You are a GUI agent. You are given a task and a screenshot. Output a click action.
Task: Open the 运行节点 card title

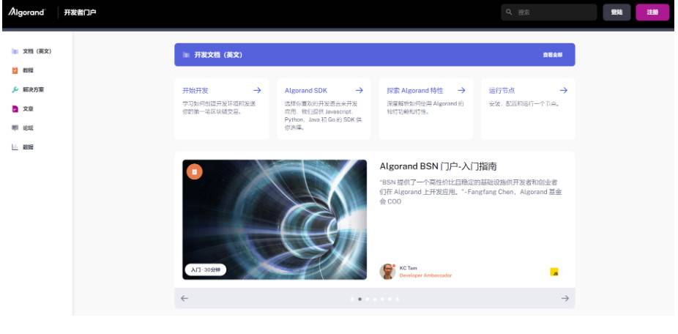click(502, 90)
